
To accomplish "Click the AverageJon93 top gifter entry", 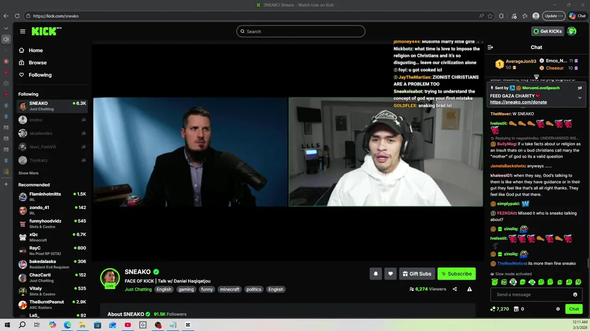I will 515,64.
